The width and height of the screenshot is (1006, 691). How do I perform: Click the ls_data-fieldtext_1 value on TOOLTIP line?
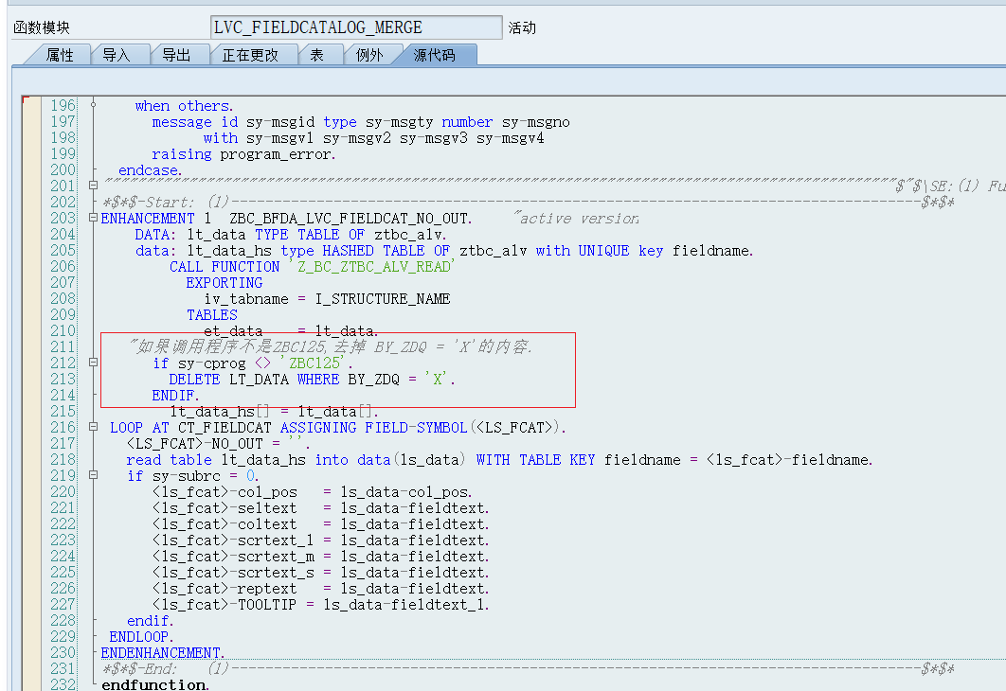[x=406, y=605]
